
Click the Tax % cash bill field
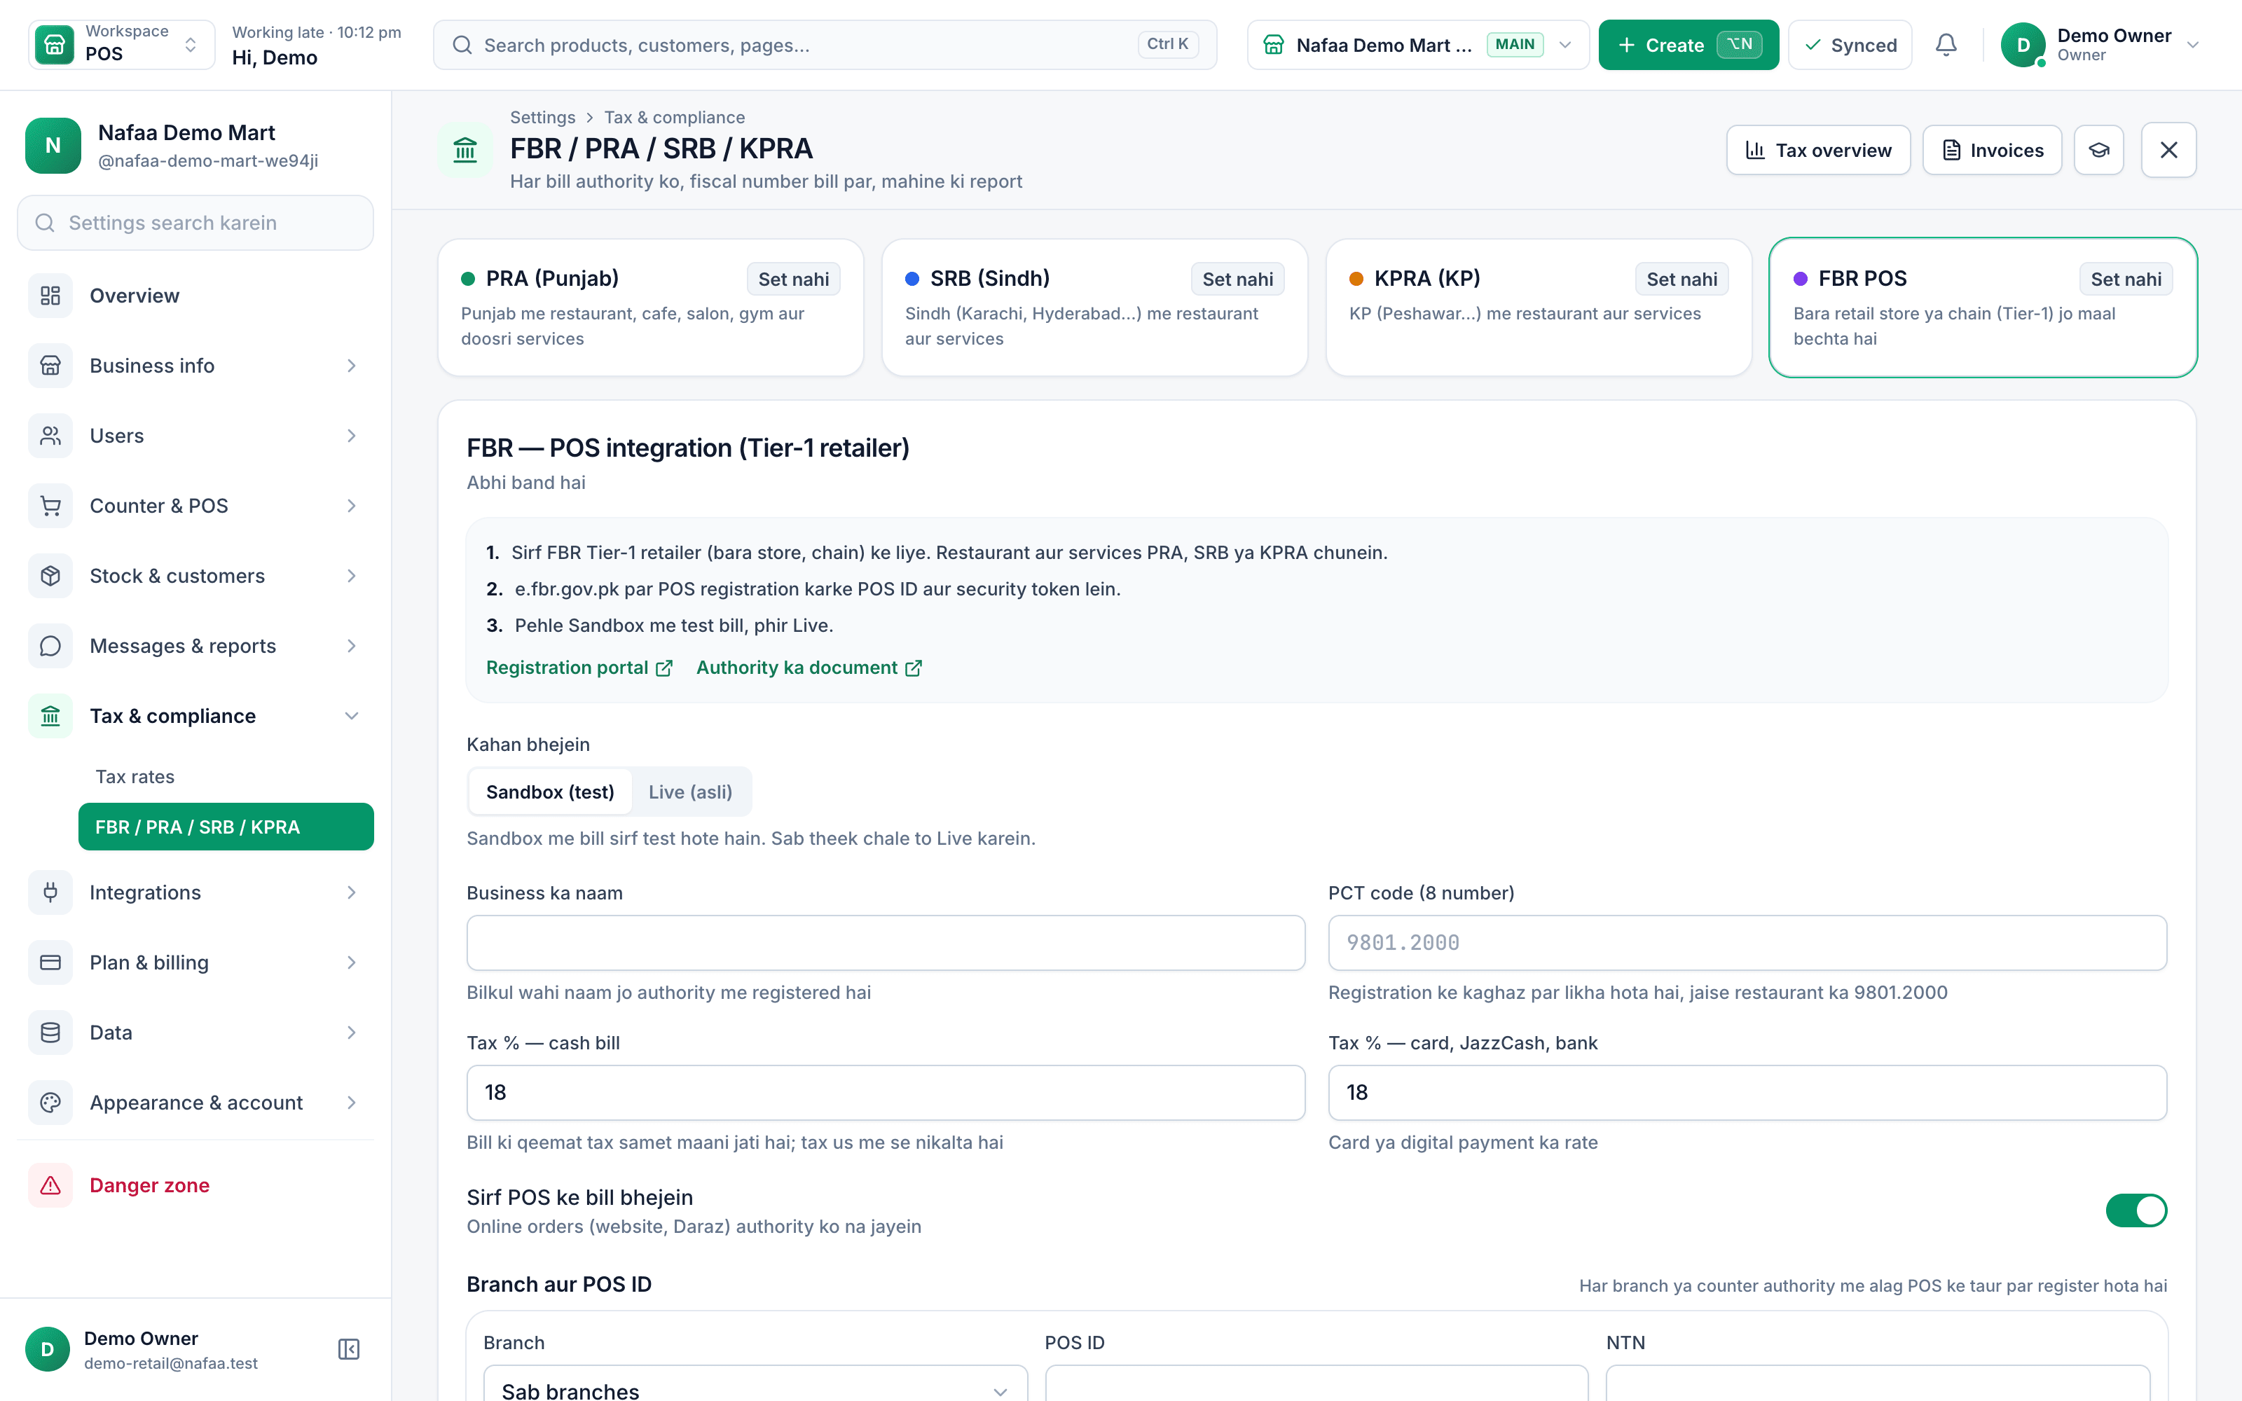coord(886,1093)
